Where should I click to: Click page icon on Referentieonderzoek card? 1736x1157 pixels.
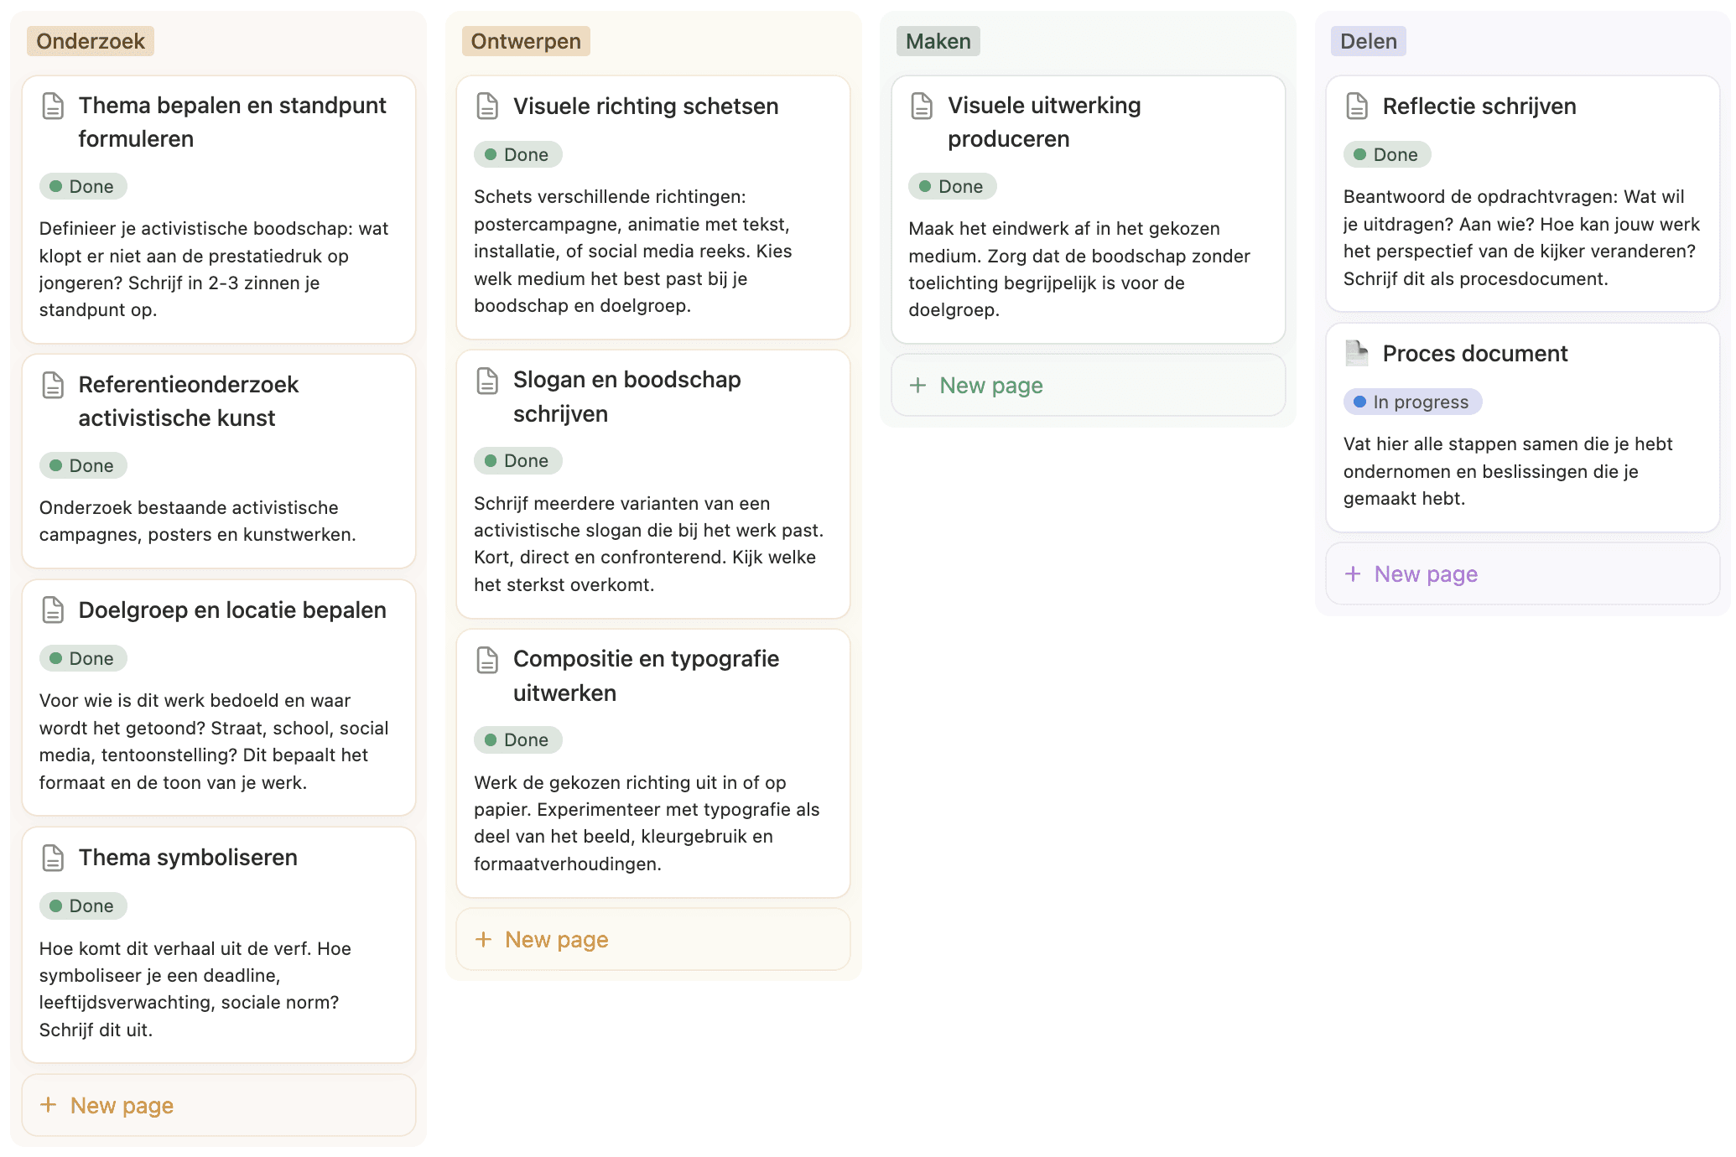pos(53,386)
